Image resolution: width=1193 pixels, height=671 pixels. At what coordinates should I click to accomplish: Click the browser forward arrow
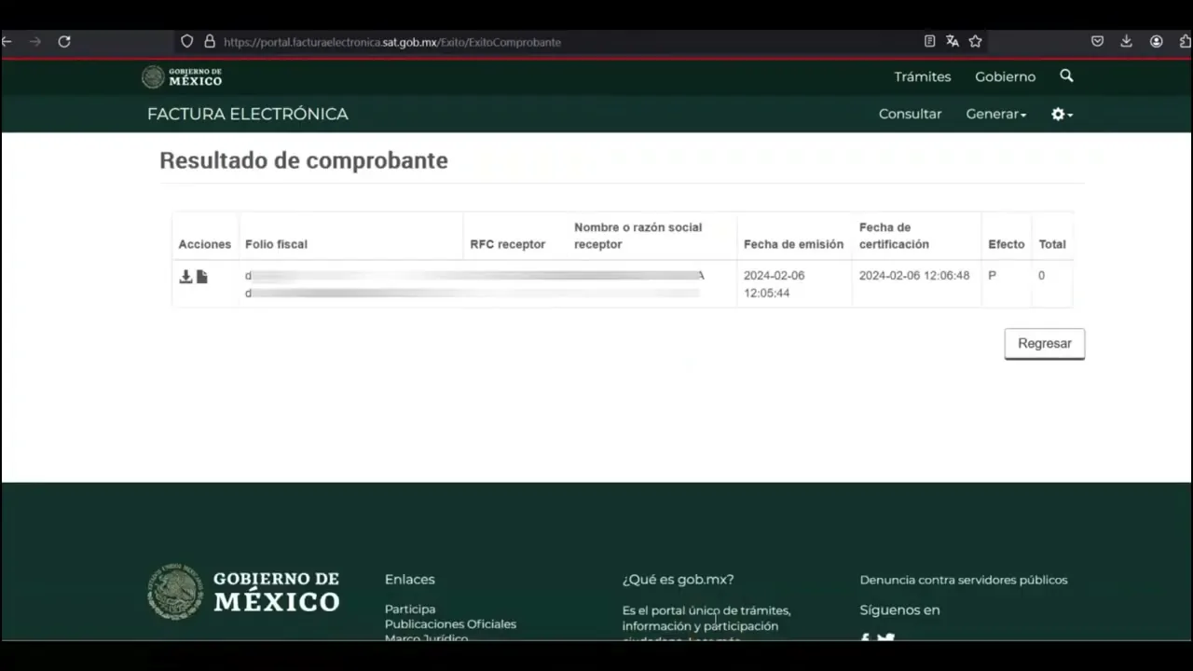coord(35,41)
